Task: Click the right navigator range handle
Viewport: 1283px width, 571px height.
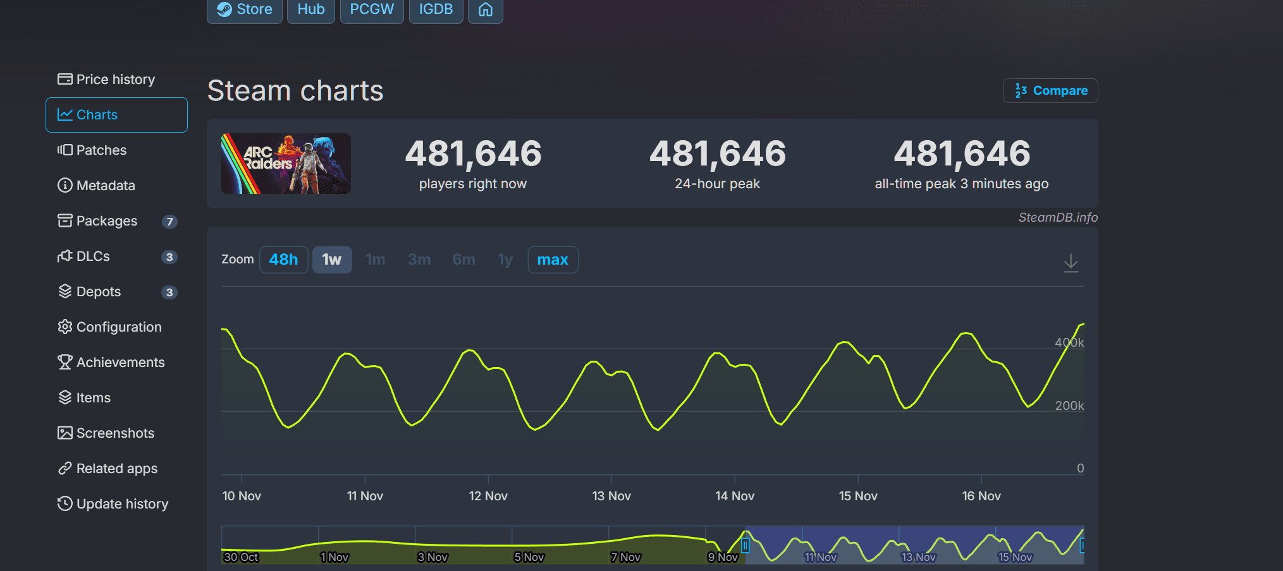Action: pyautogui.click(x=1082, y=545)
